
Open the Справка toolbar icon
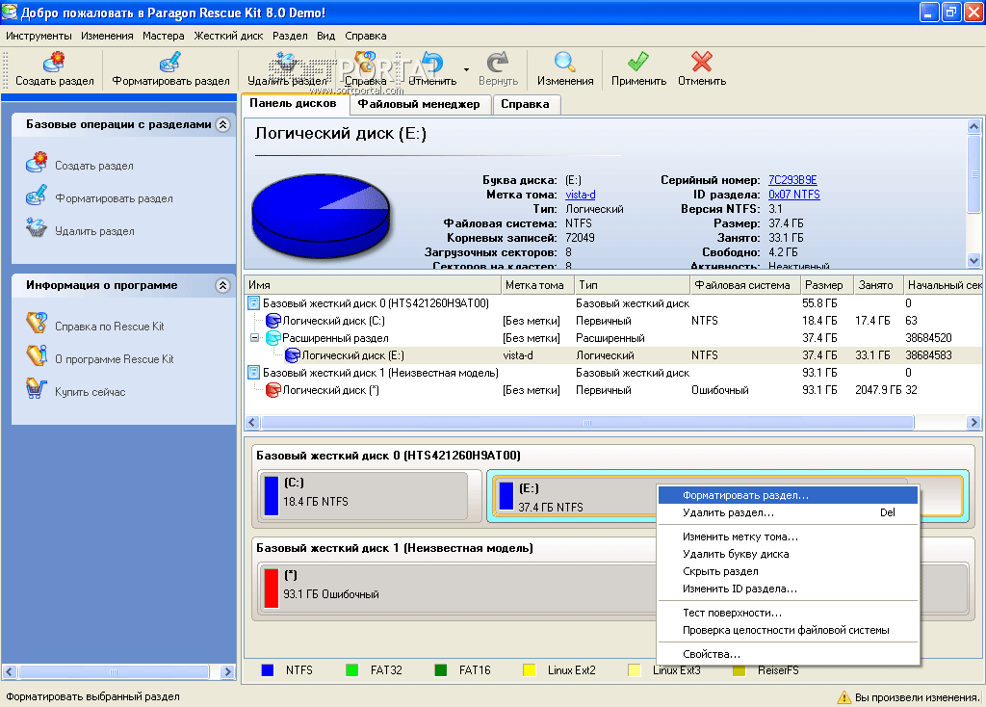coord(365,63)
